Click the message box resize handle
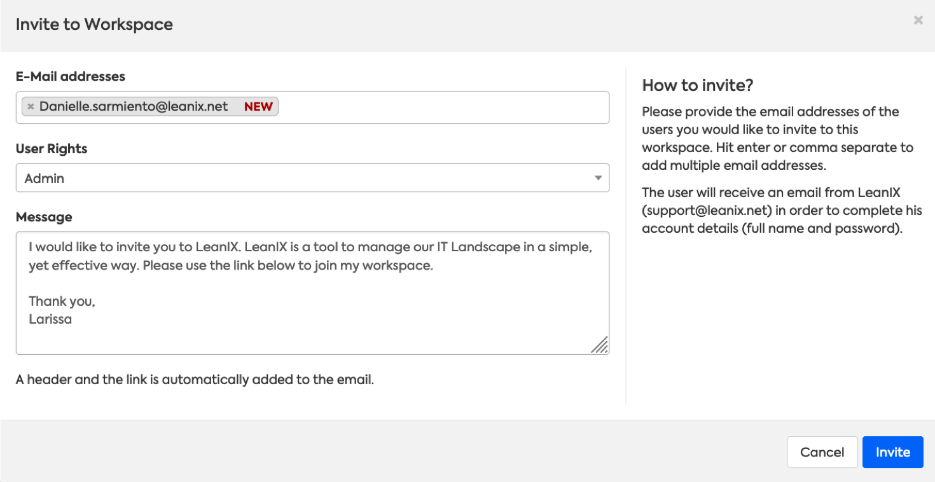The width and height of the screenshot is (935, 482). [x=600, y=345]
